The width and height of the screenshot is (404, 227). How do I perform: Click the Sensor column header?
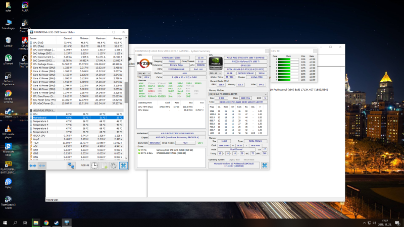tap(33, 38)
